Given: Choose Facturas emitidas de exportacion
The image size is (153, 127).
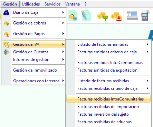Looking at the screenshot, I should coord(108,70).
